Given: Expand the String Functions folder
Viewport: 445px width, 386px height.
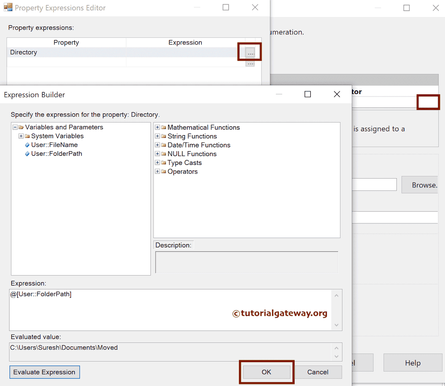Looking at the screenshot, I should point(157,136).
